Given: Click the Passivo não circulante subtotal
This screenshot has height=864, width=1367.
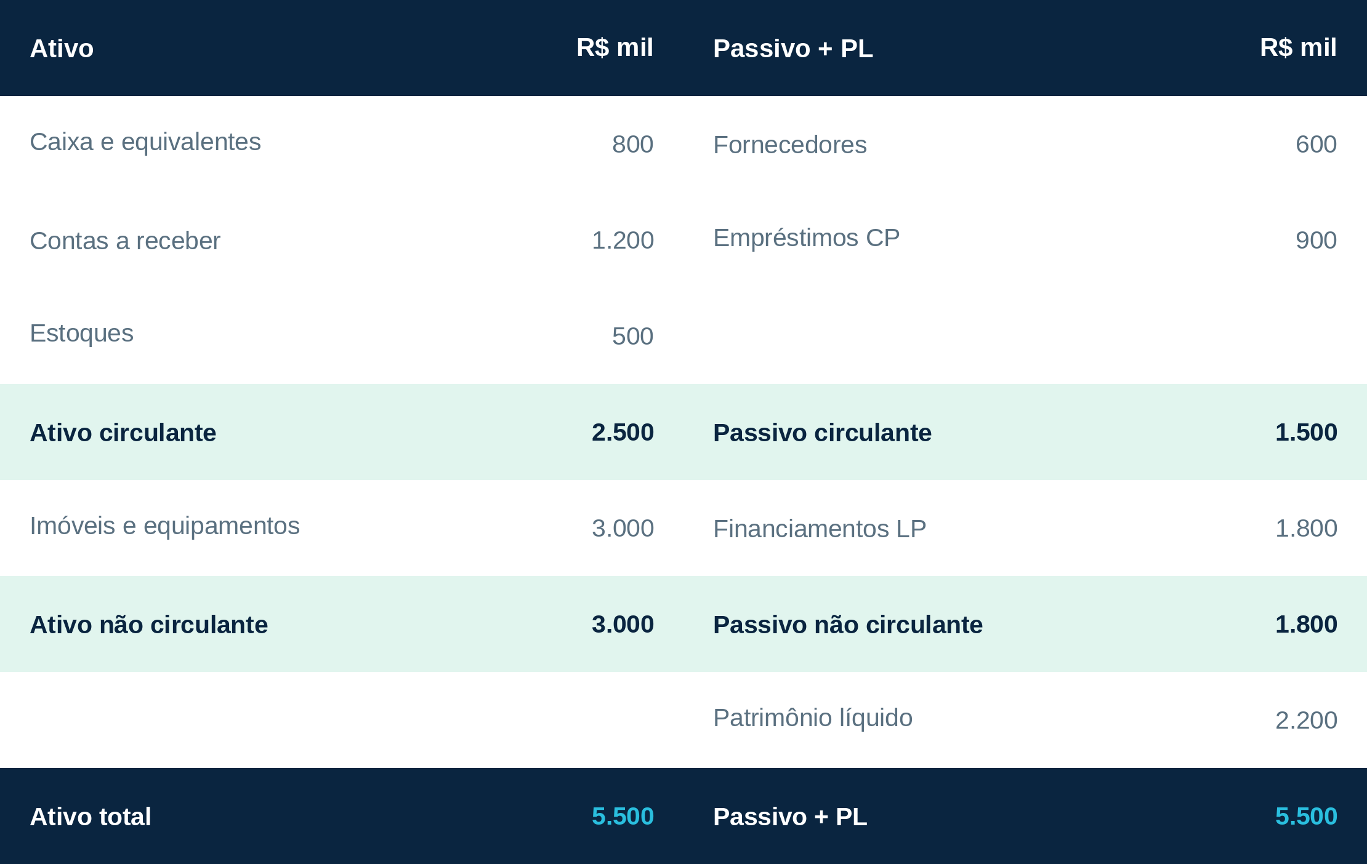Looking at the screenshot, I should click(x=848, y=625).
